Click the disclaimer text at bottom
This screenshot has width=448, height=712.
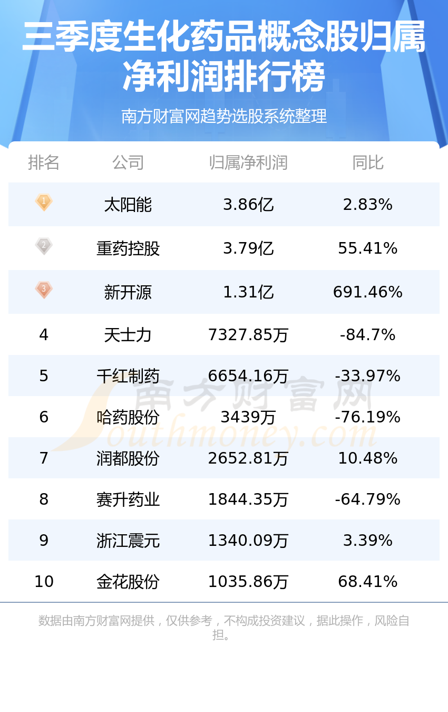pyautogui.click(x=224, y=628)
